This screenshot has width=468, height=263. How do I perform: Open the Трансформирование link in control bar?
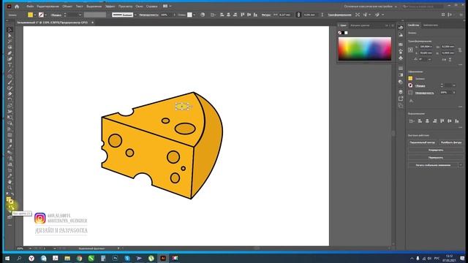coord(339,15)
